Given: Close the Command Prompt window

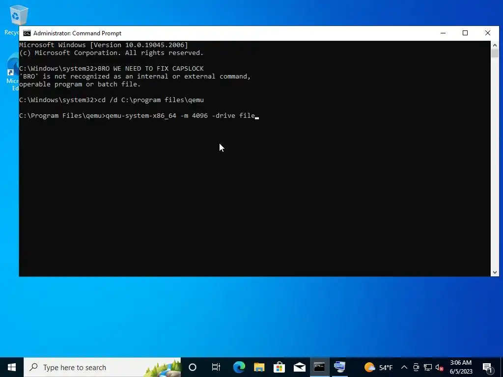Looking at the screenshot, I should pyautogui.click(x=488, y=33).
